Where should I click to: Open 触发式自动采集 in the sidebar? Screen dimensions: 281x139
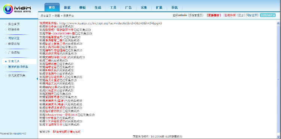[18, 67]
